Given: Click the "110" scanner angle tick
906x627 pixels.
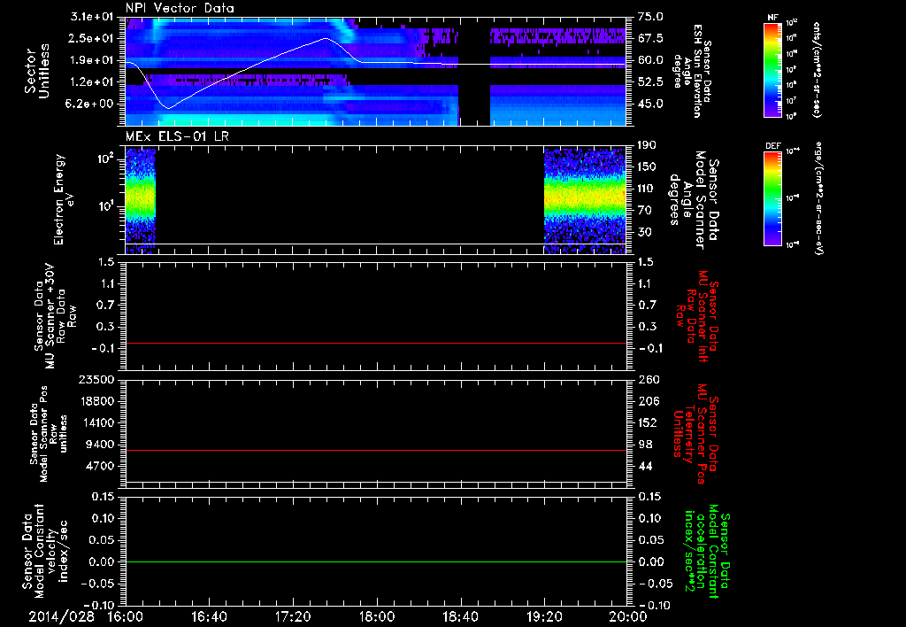Looking at the screenshot, I should click(x=647, y=189).
